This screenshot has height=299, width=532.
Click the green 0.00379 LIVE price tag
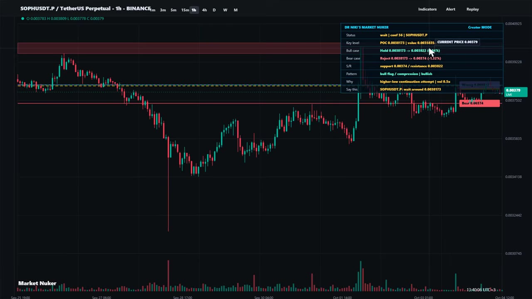click(516, 92)
